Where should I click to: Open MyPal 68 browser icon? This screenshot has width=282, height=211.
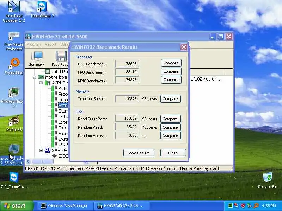click(x=14, y=124)
